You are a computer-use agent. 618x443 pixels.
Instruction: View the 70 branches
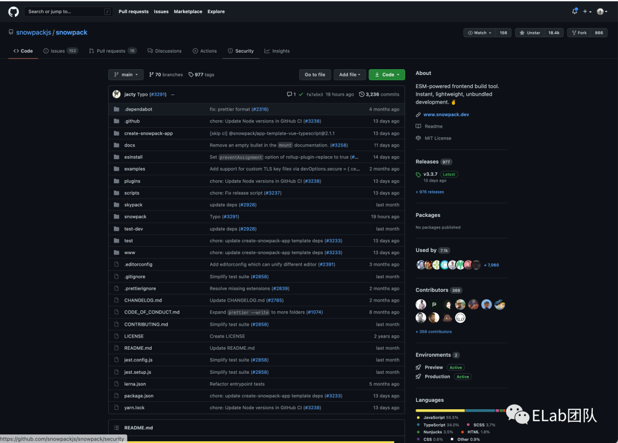(x=166, y=74)
